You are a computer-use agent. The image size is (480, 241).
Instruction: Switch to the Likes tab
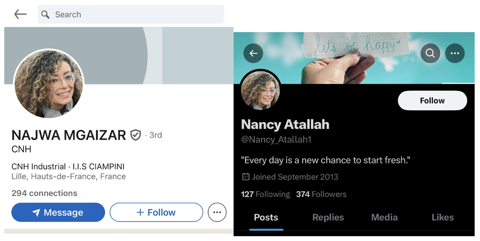coord(442,217)
